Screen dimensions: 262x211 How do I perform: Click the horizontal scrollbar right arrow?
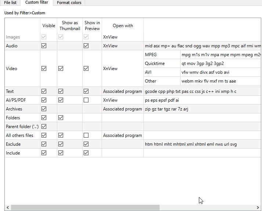[259, 208]
